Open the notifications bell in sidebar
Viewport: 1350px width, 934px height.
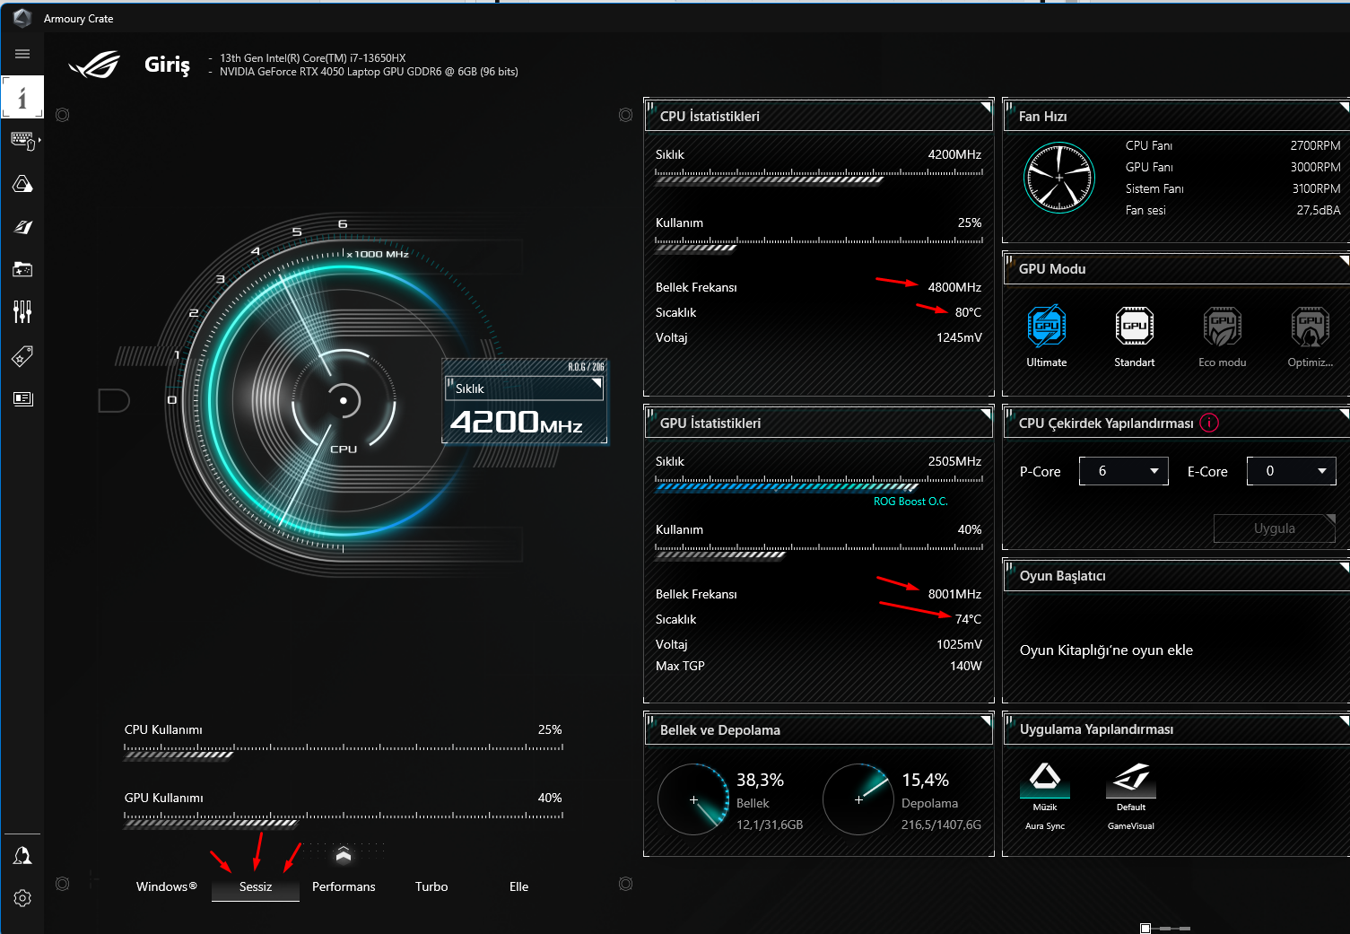click(22, 856)
